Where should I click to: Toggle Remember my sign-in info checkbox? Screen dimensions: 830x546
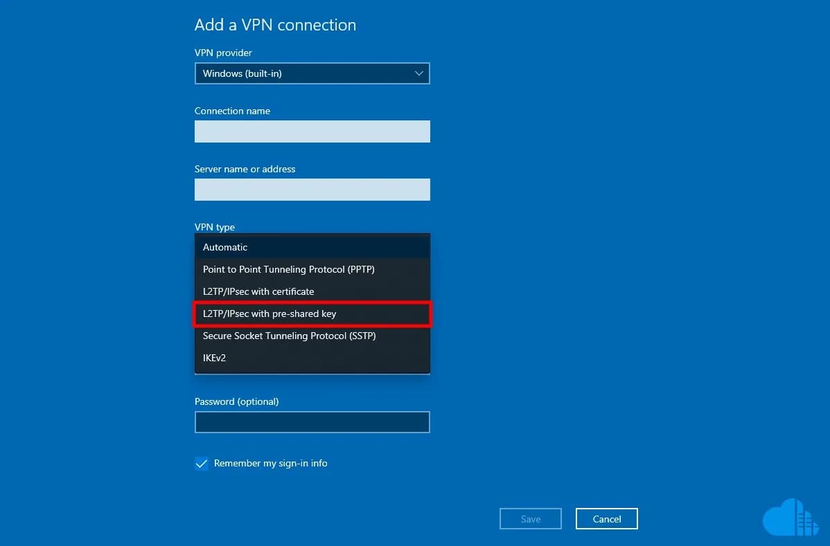coord(201,464)
